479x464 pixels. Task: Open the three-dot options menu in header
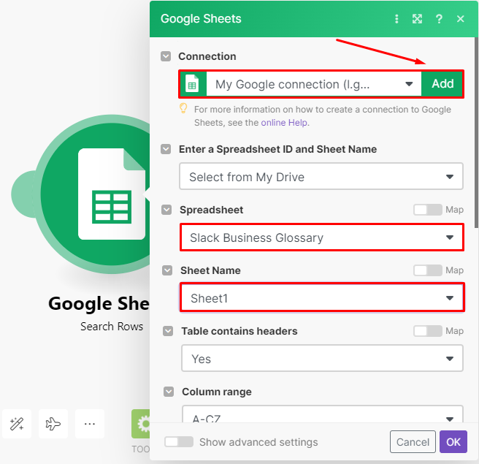pyautogui.click(x=396, y=19)
